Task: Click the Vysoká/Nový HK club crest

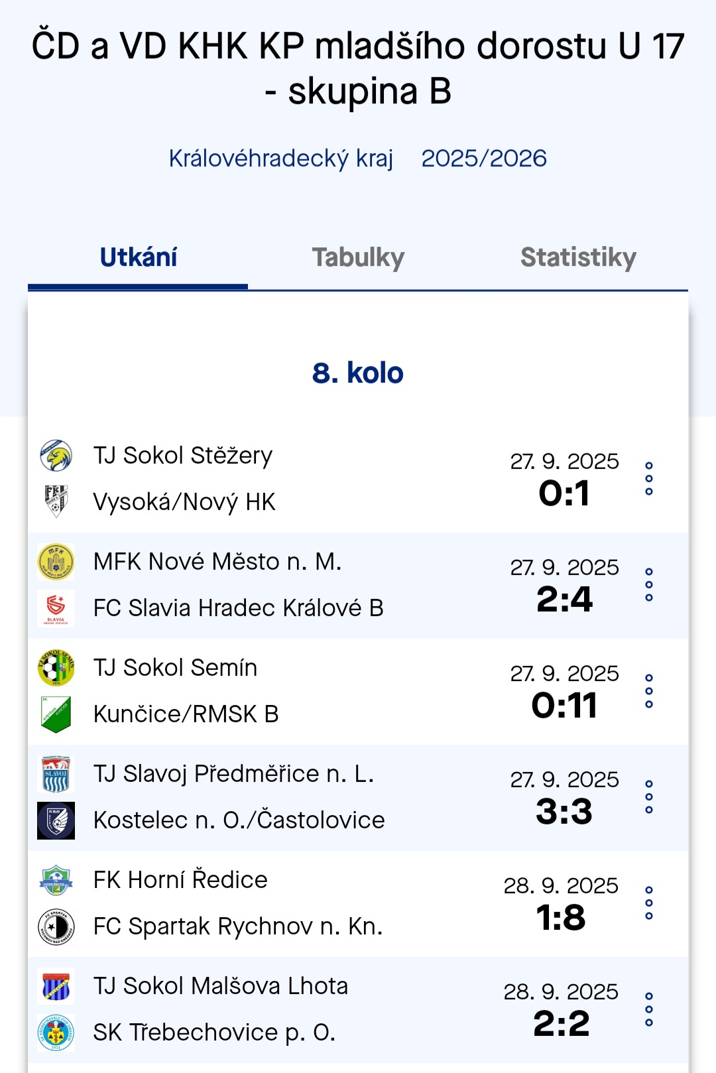Action: click(x=56, y=502)
